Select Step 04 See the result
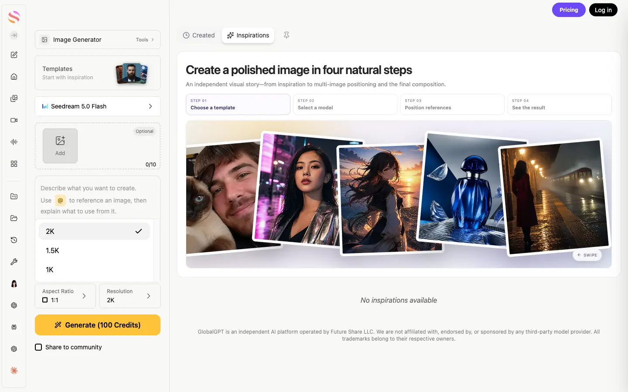This screenshot has width=628, height=392. click(x=560, y=105)
